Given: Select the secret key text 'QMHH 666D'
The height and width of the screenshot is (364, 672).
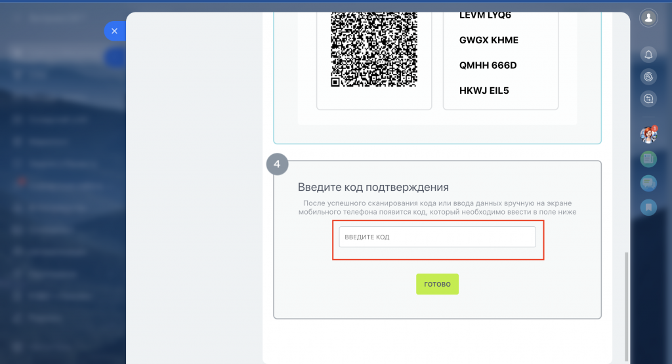Looking at the screenshot, I should pyautogui.click(x=488, y=66).
